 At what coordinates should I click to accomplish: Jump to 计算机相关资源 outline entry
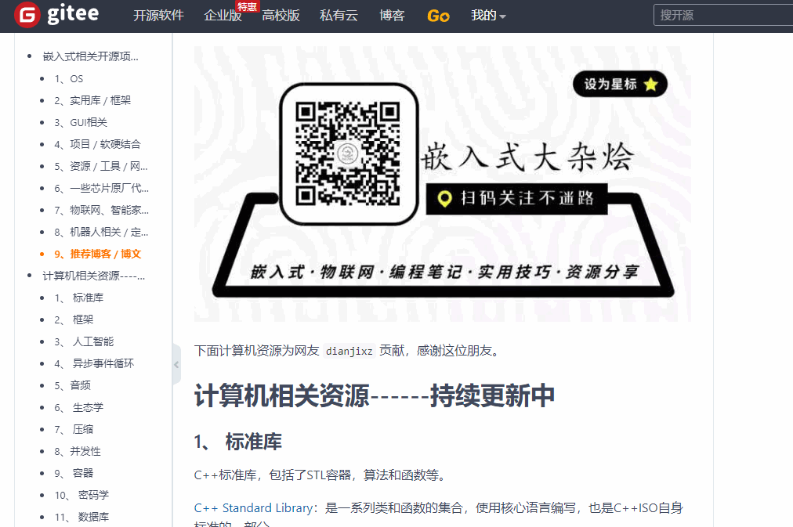[94, 276]
